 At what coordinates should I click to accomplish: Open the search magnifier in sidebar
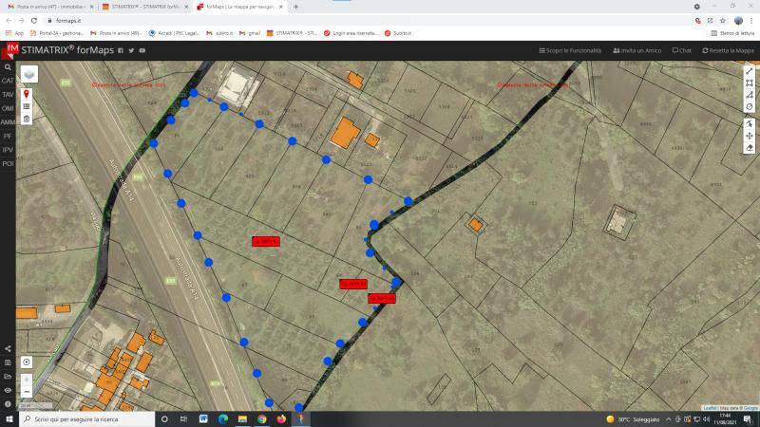click(8, 68)
